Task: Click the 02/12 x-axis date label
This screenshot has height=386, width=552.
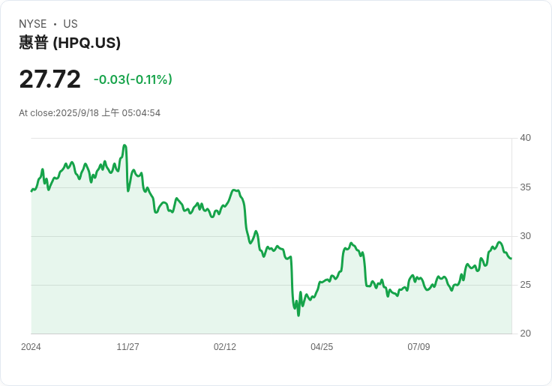Action: 224,347
